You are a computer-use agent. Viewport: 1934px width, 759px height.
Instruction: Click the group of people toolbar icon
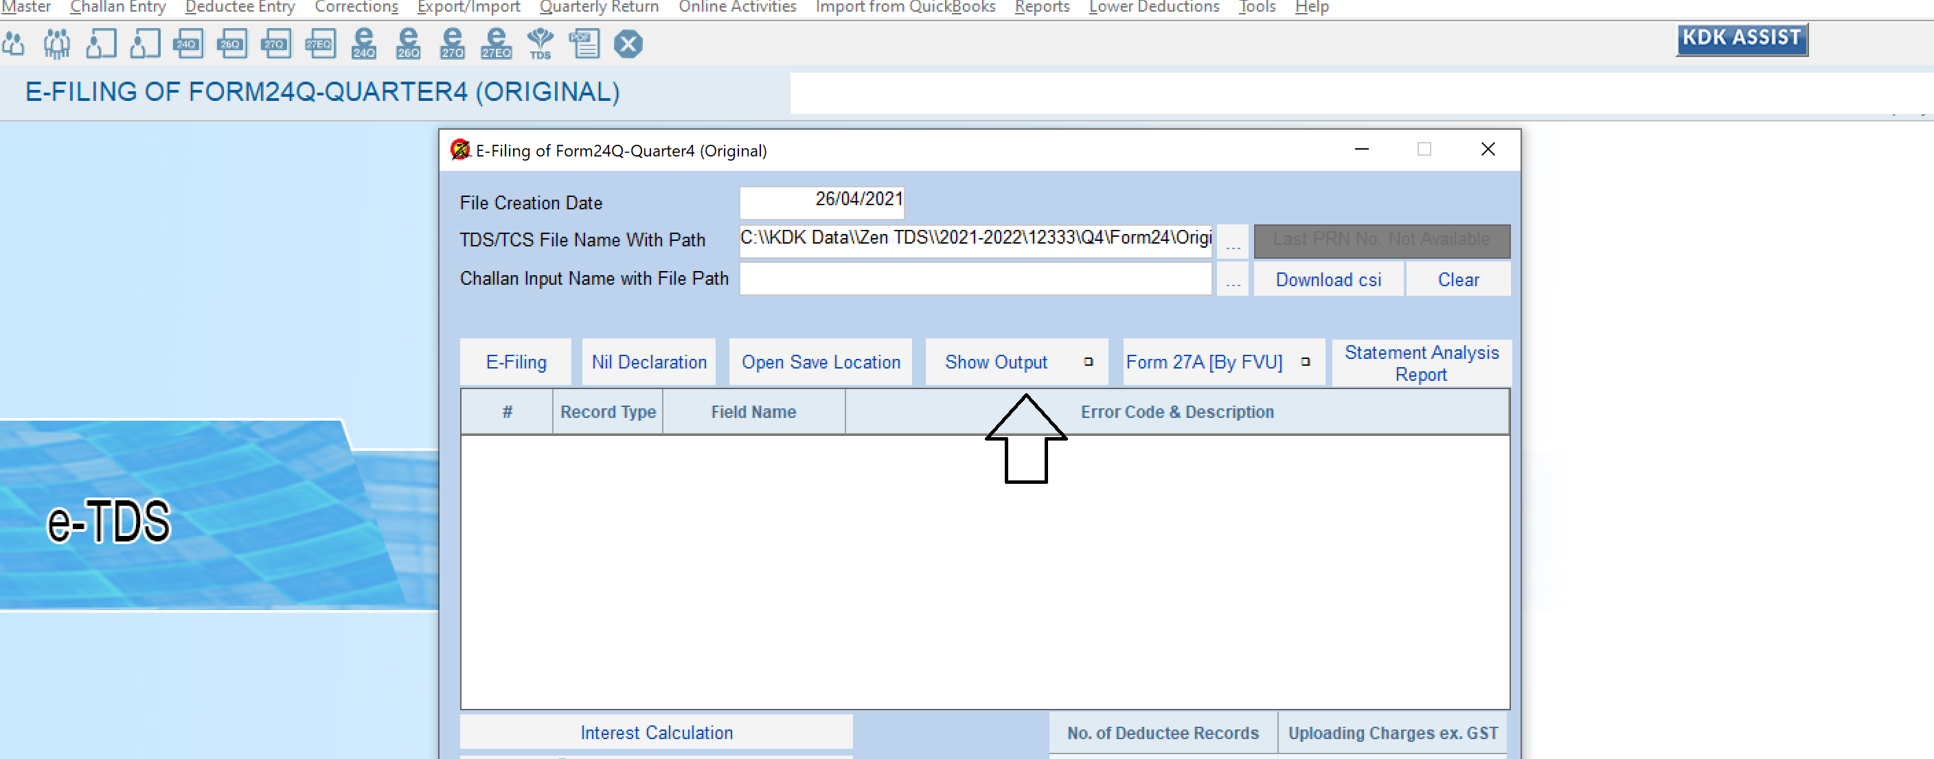pyautogui.click(x=56, y=43)
